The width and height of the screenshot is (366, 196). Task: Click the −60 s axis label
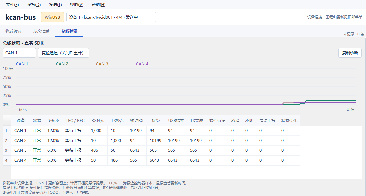(21, 109)
